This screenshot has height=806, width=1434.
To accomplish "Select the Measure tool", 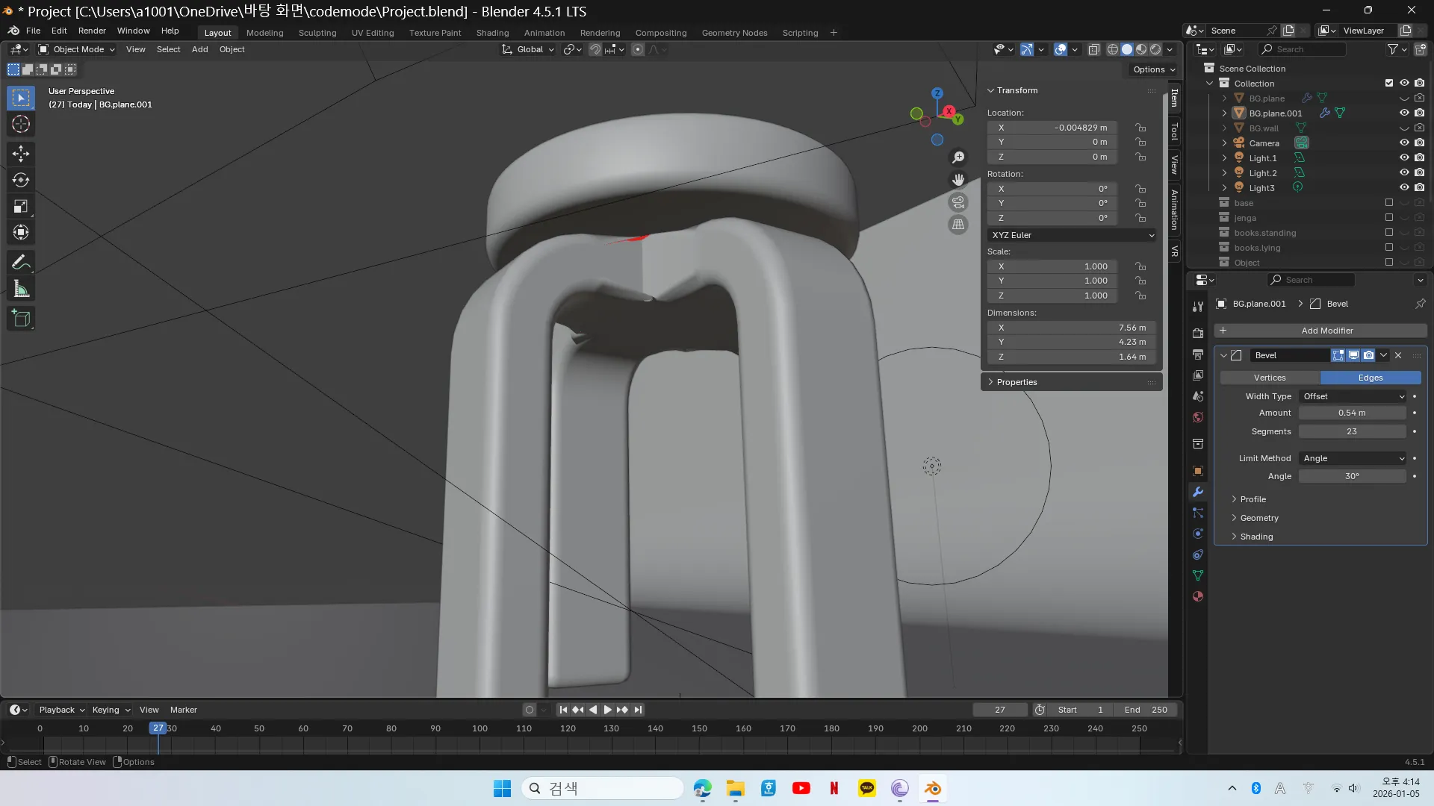I will [21, 290].
